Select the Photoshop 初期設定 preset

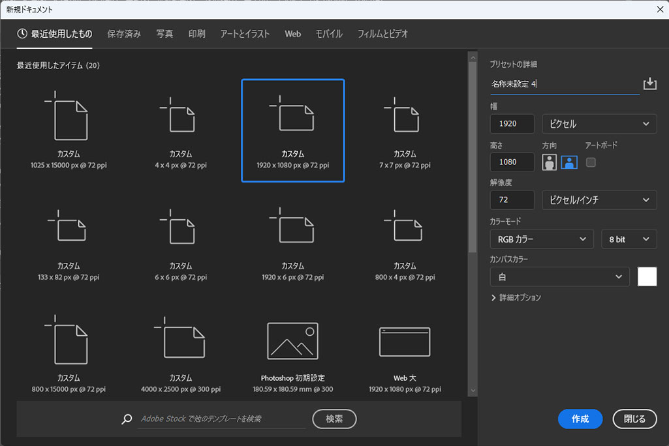[x=292, y=357]
